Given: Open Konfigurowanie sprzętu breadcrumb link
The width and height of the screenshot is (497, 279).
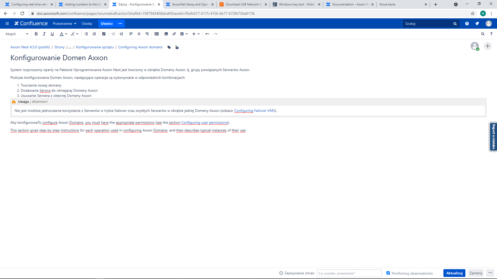Looking at the screenshot, I should point(95,47).
